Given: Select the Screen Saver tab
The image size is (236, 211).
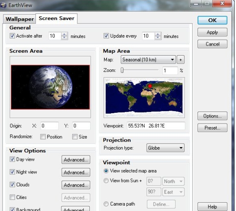Looking at the screenshot, I should [x=56, y=18].
